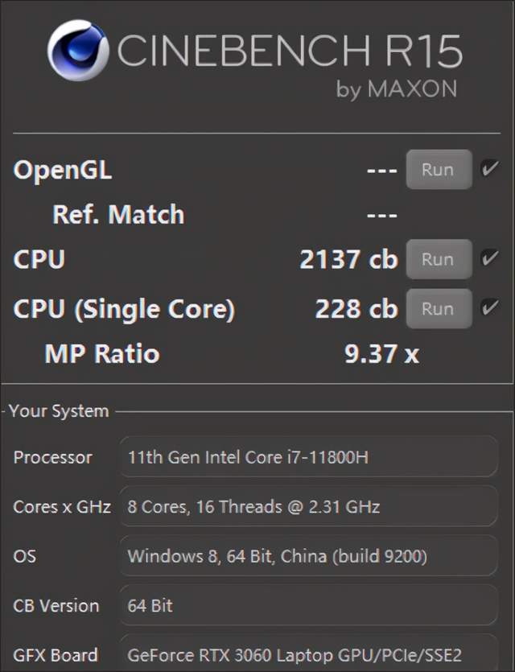Click the "by MAXON" text
Viewport: 515px width, 672px height.
pyautogui.click(x=396, y=89)
